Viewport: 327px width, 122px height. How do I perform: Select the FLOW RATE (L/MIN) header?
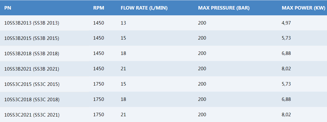click(144, 8)
